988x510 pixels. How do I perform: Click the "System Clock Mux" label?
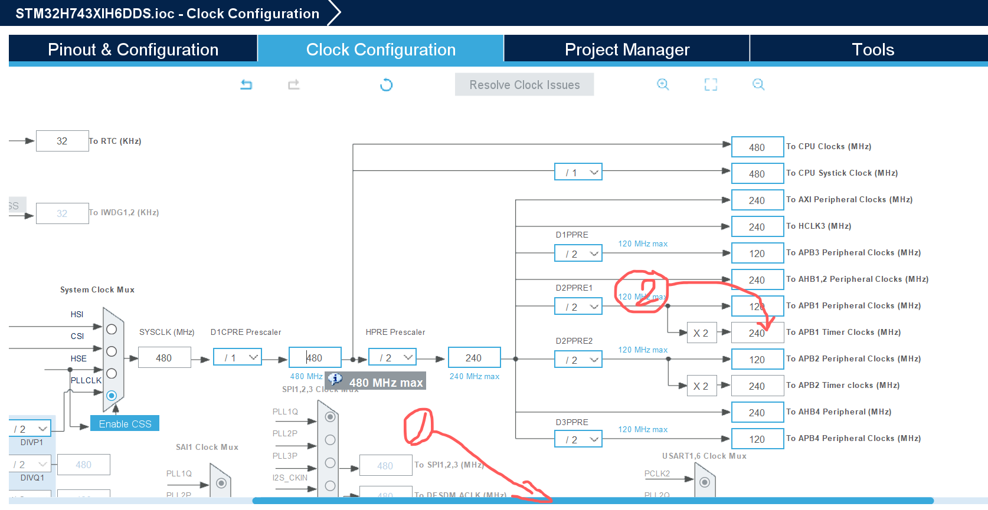tap(97, 289)
